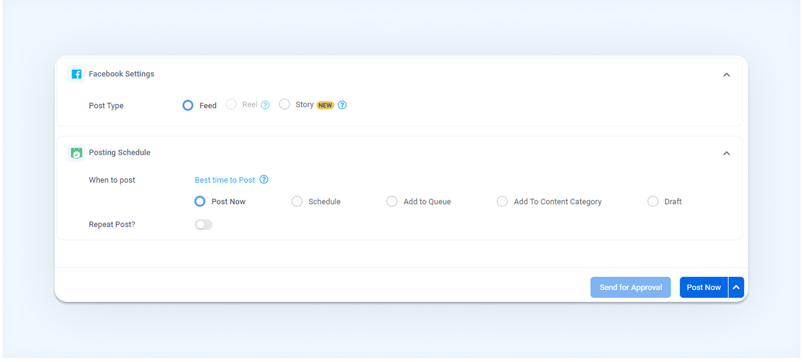Click the Posting Schedule calendar icon
The height and width of the screenshot is (362, 803).
(x=76, y=153)
